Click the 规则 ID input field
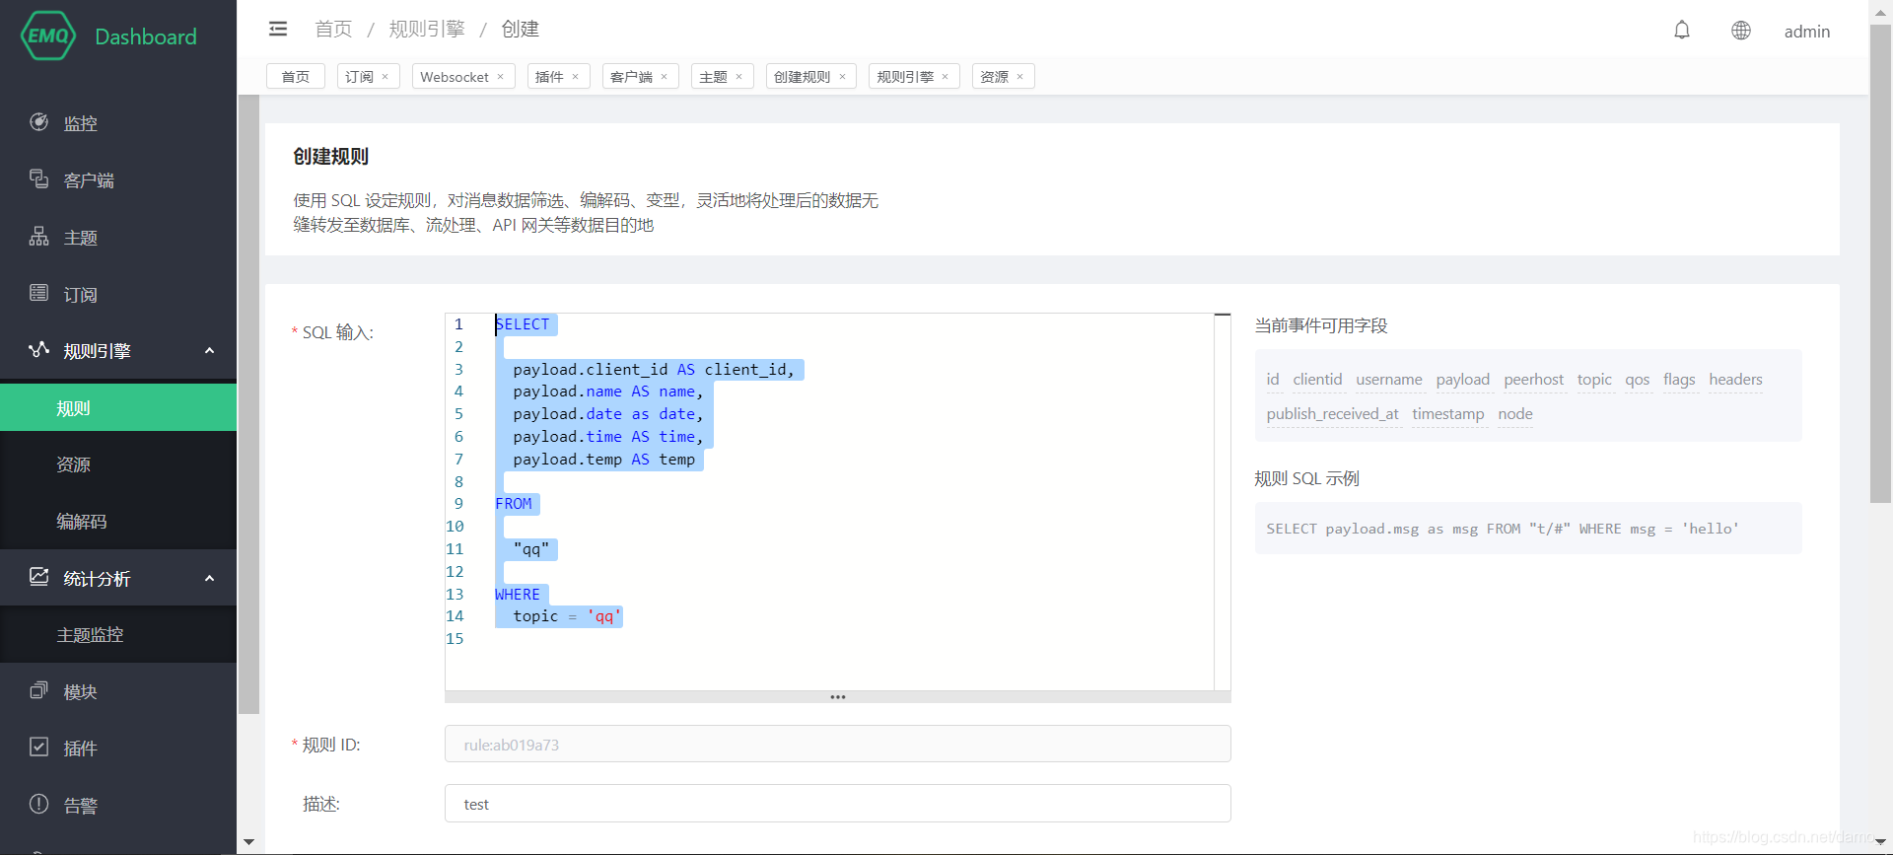 (838, 745)
